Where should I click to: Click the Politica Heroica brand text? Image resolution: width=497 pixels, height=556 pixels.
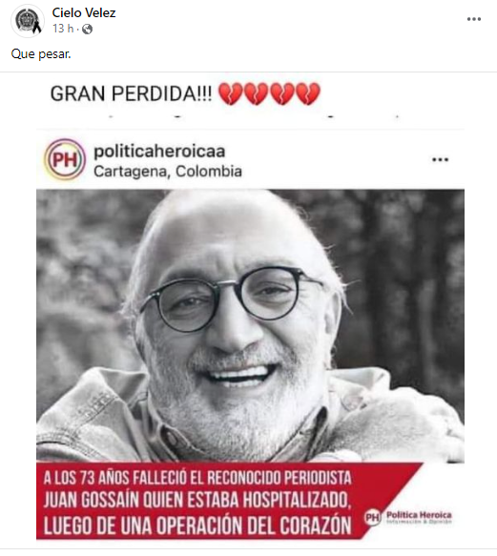(419, 517)
